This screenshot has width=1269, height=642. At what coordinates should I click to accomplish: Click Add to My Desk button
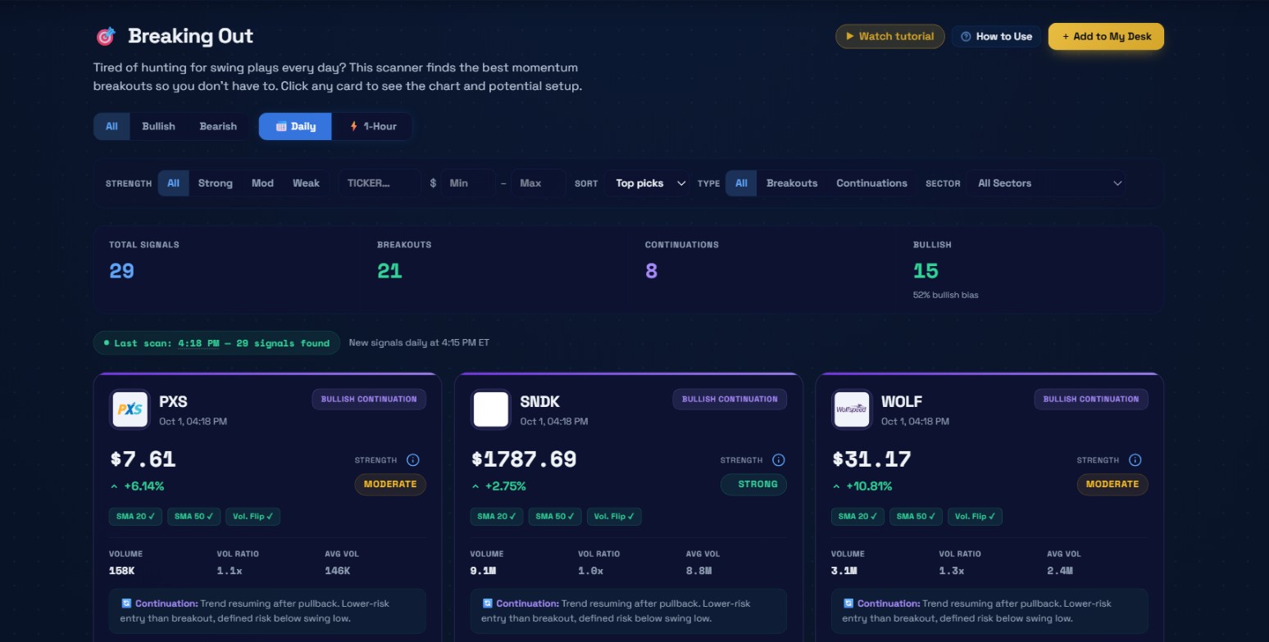click(x=1106, y=36)
